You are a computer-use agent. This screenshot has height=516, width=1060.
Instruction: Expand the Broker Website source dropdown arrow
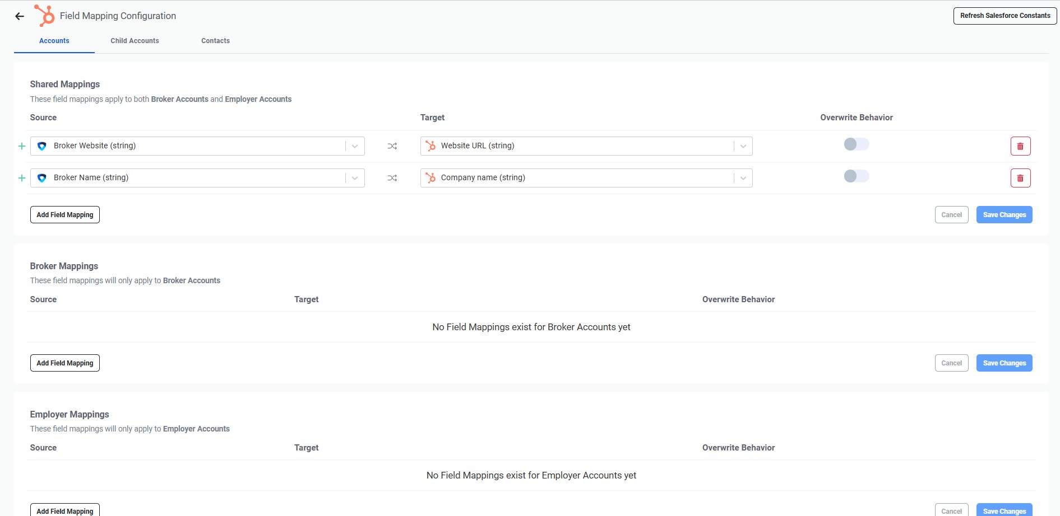coord(355,146)
